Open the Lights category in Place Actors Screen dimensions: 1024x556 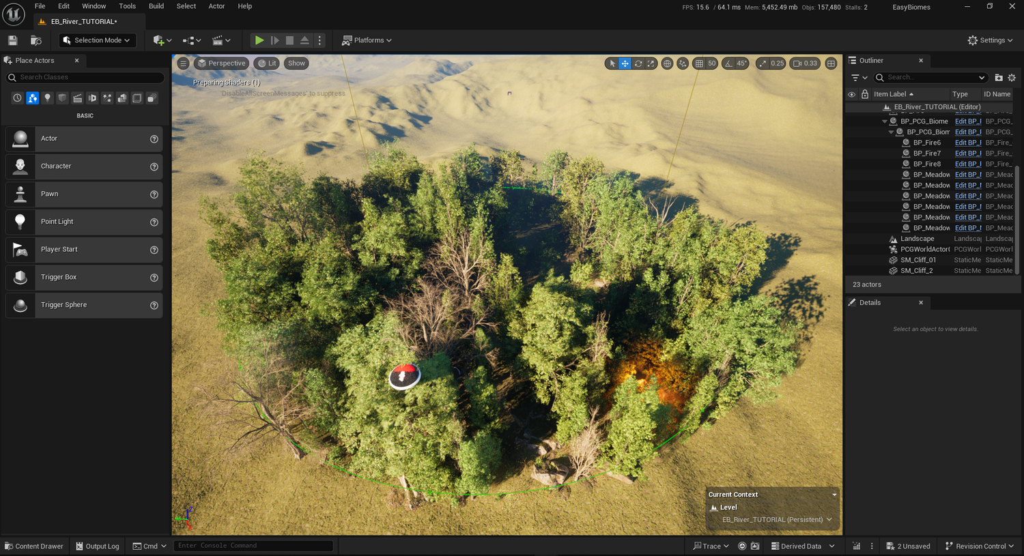pos(47,98)
